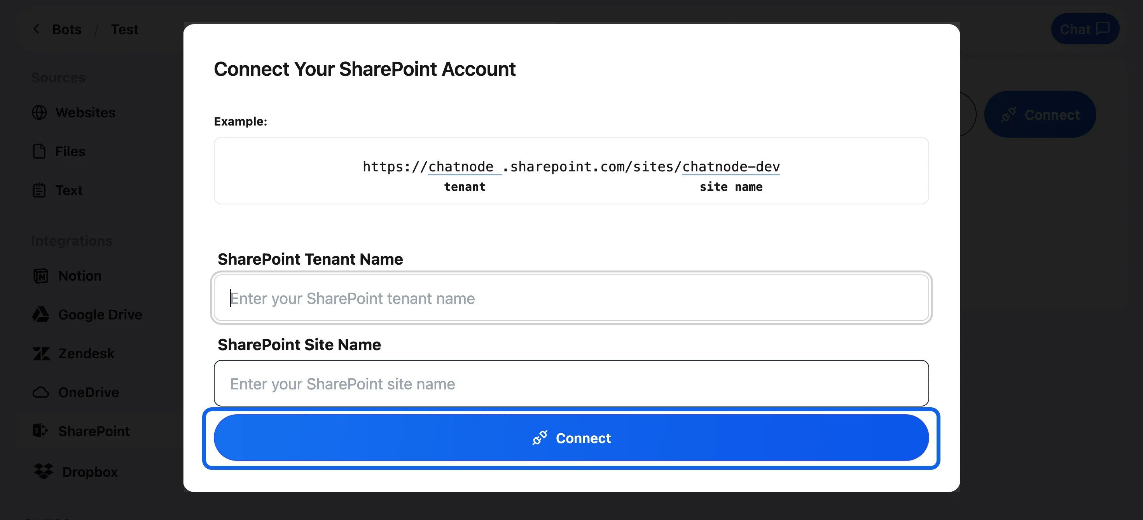This screenshot has height=520, width=1143.
Task: Select the Test breadcrumb item
Action: [x=125, y=29]
